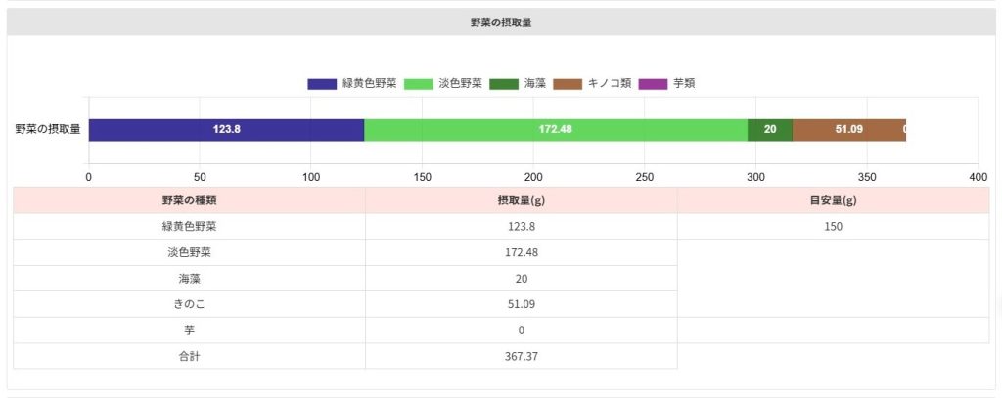1002x398 pixels.
Task: Click the 野菜の摂取量 y-axis label on the chart
Action: click(47, 129)
